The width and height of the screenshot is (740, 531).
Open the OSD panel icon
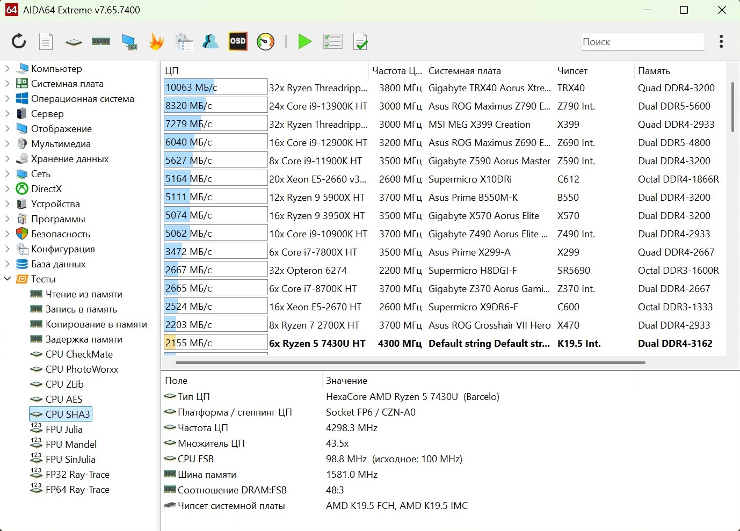(x=238, y=41)
